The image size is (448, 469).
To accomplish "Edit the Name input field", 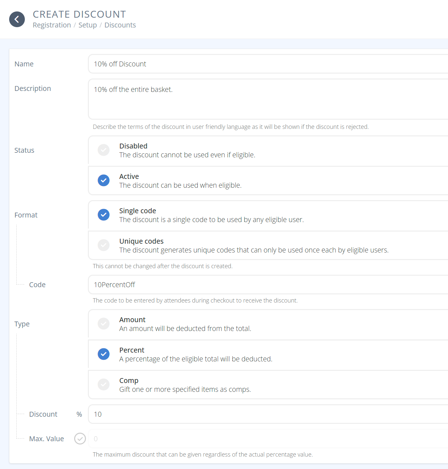I will point(268,64).
